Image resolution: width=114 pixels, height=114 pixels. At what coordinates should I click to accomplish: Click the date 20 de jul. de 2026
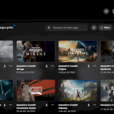pos(25,72)
